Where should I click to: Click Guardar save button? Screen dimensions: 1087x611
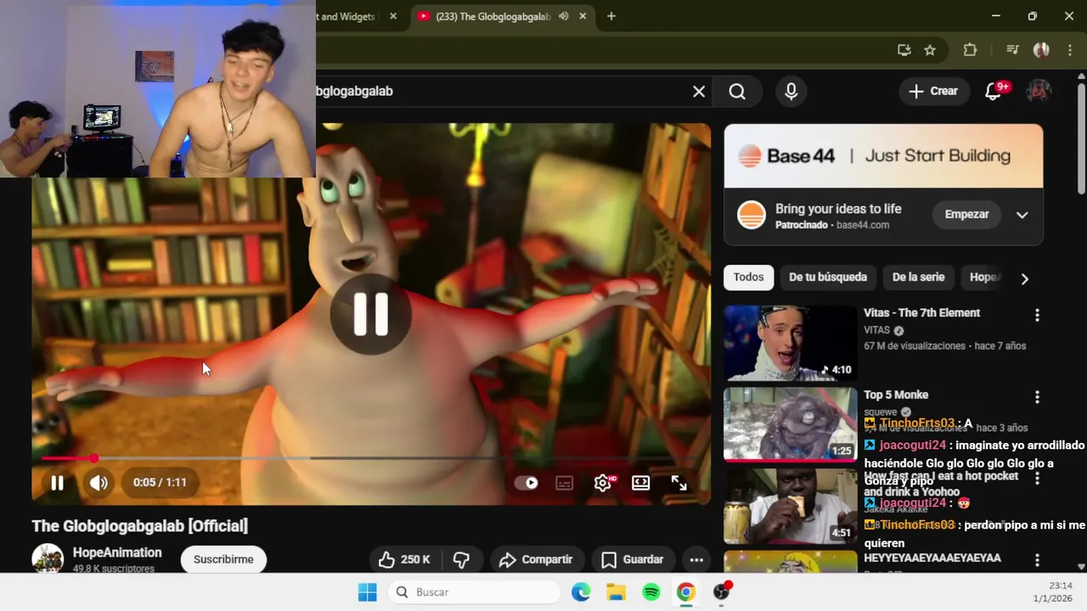[633, 559]
